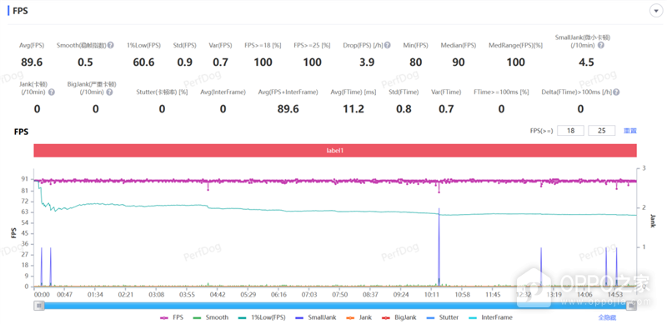The image size is (667, 324).
Task: Toggle FPS series in the legend
Action: 172,317
